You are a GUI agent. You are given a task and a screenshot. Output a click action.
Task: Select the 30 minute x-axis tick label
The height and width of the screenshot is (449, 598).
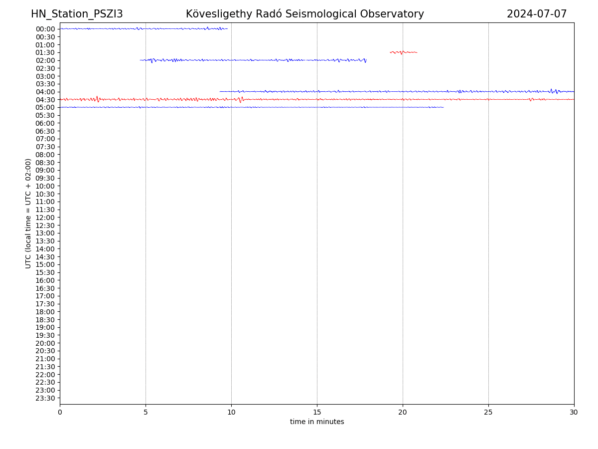[x=574, y=413]
